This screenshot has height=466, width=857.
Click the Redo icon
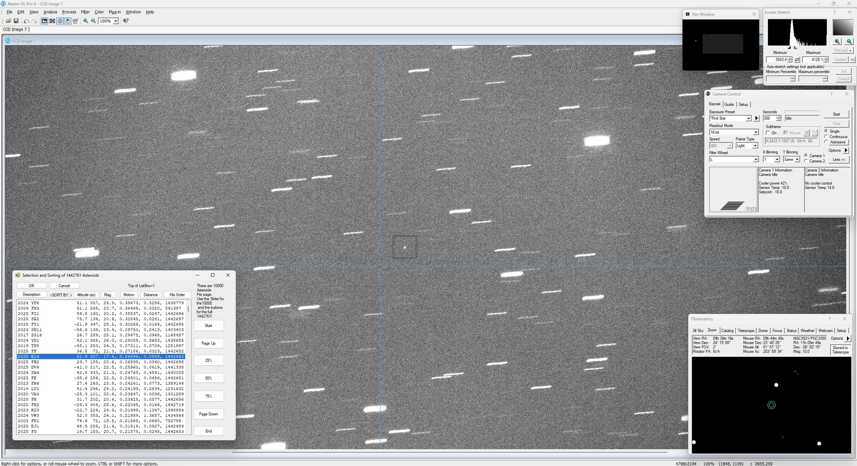pyautogui.click(x=34, y=21)
